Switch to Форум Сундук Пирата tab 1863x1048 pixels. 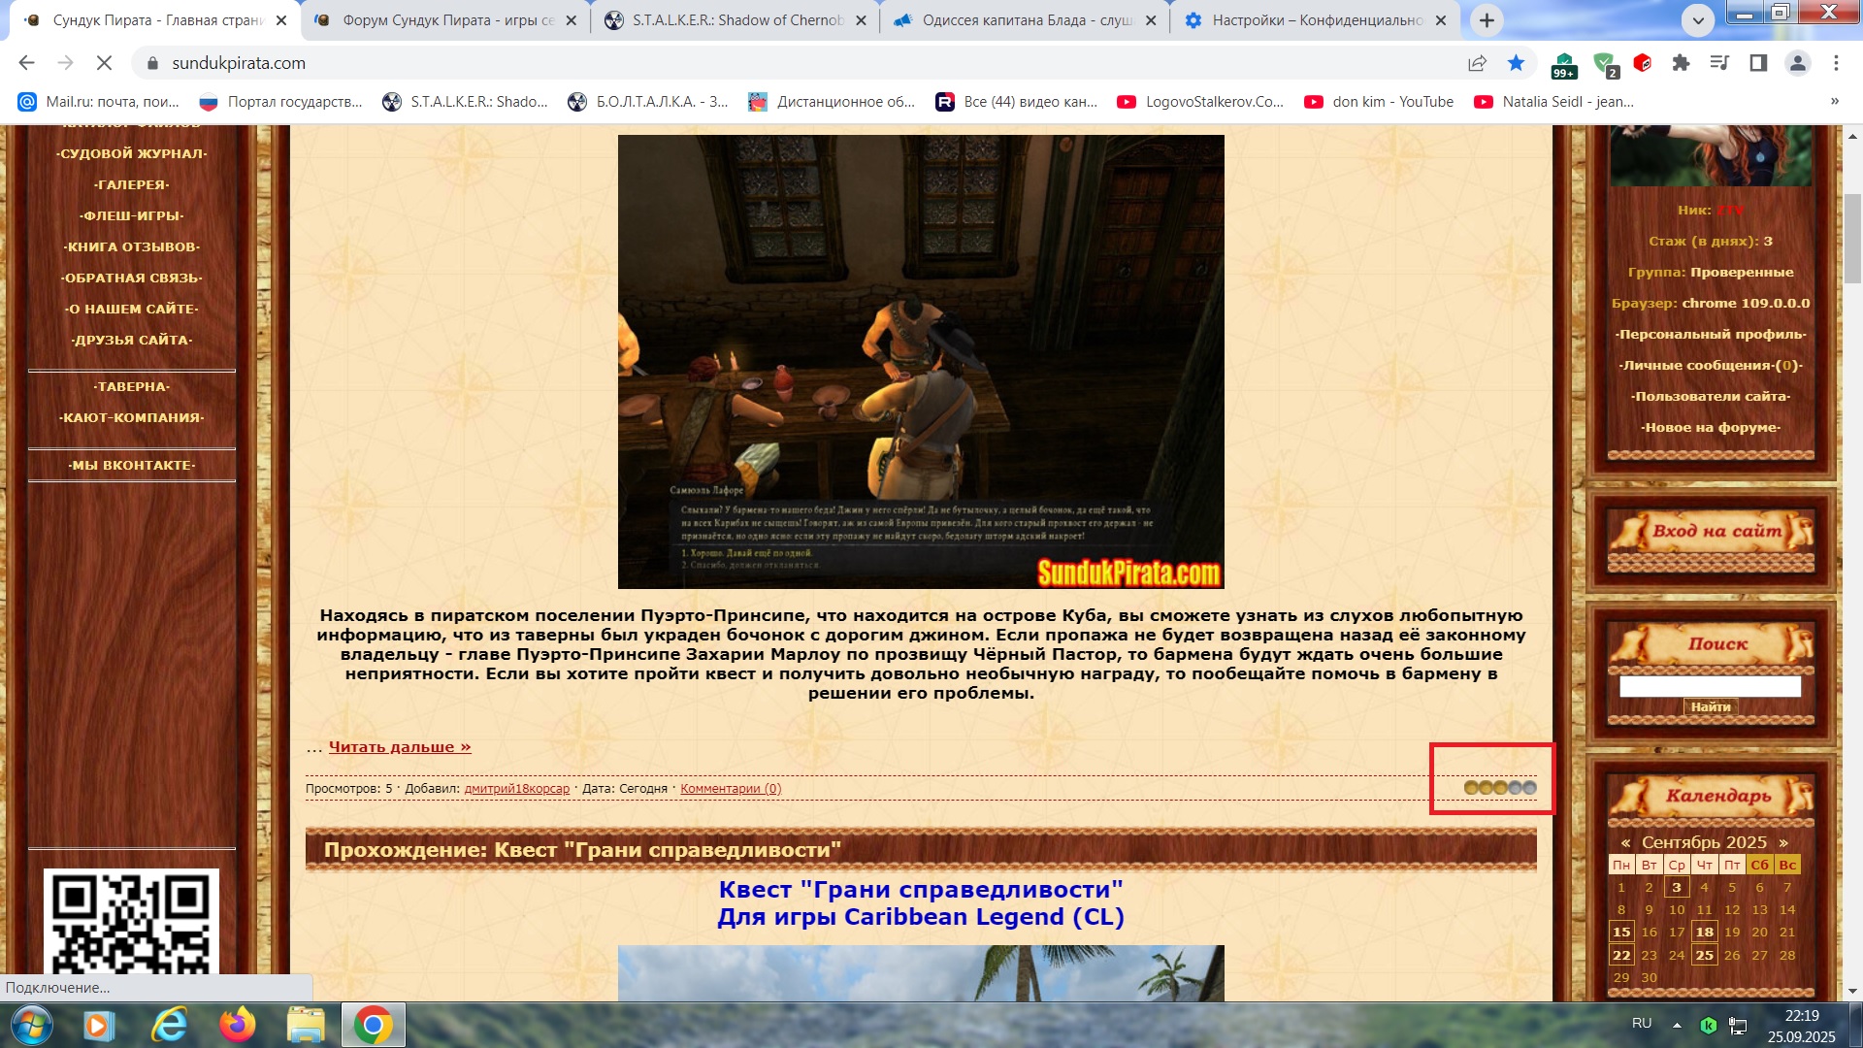pyautogui.click(x=446, y=20)
